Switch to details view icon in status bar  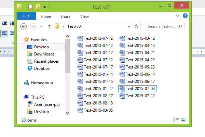point(176,120)
